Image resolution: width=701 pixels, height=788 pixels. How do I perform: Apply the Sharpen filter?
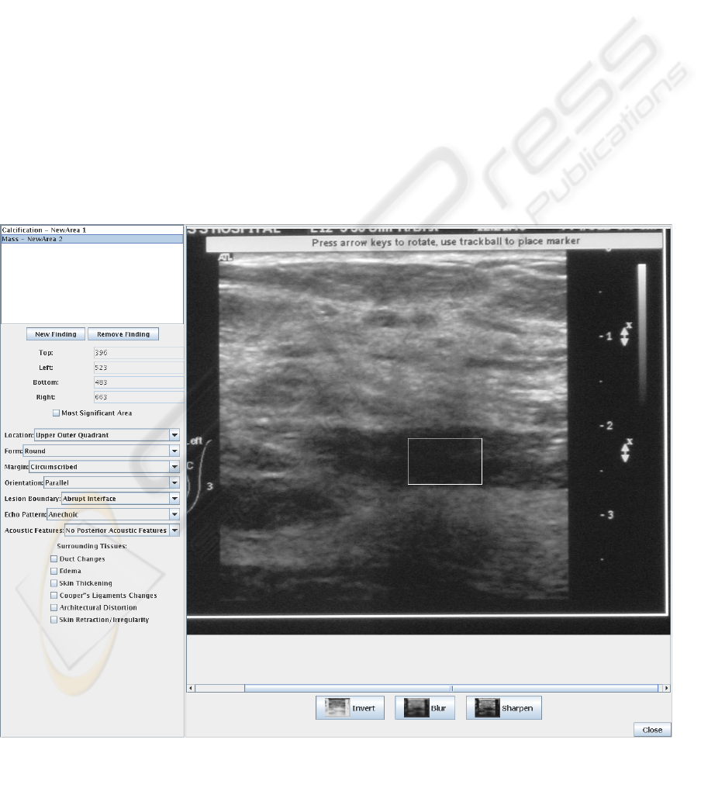click(x=503, y=708)
